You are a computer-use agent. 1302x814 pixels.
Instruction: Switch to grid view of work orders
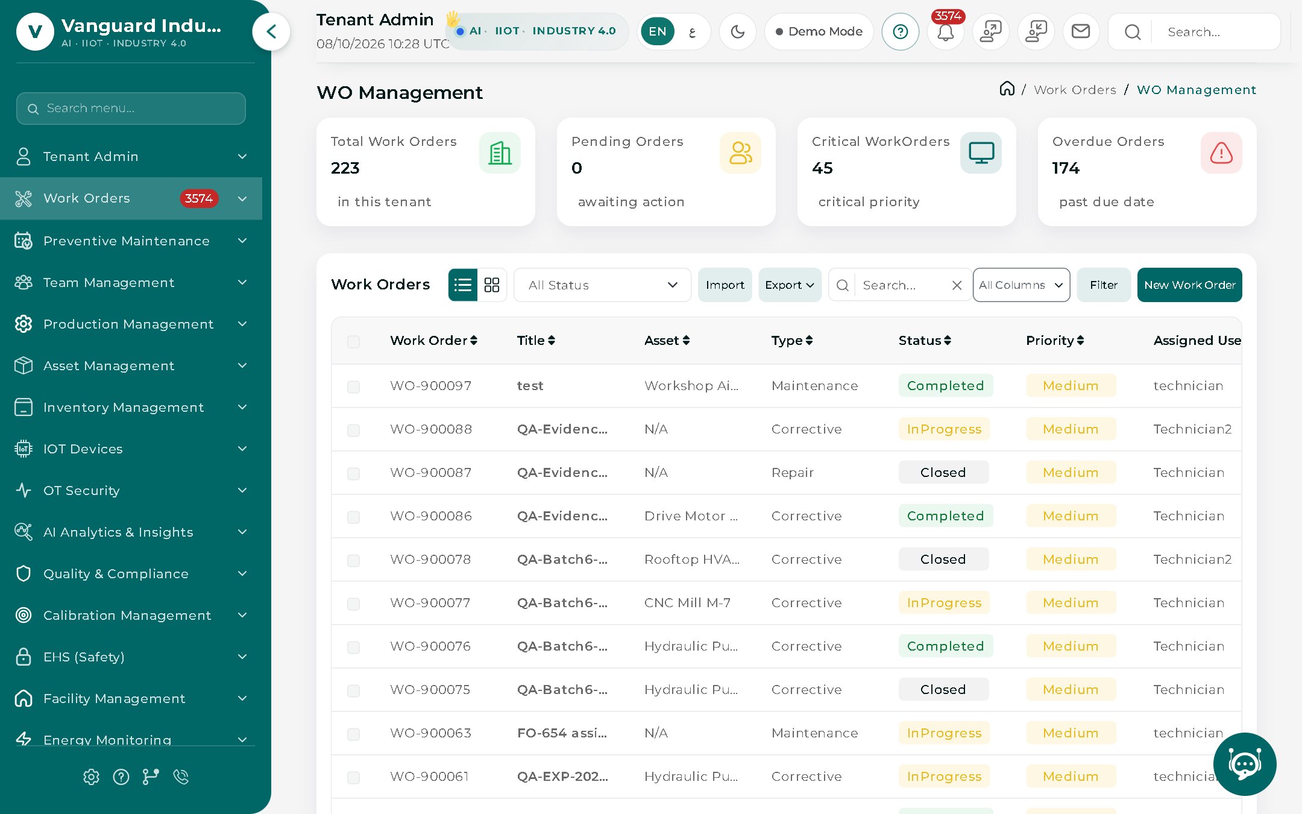492,285
